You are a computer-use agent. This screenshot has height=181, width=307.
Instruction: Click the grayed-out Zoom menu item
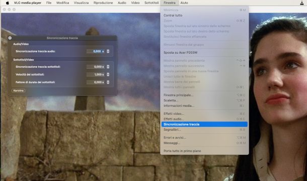coord(204,21)
